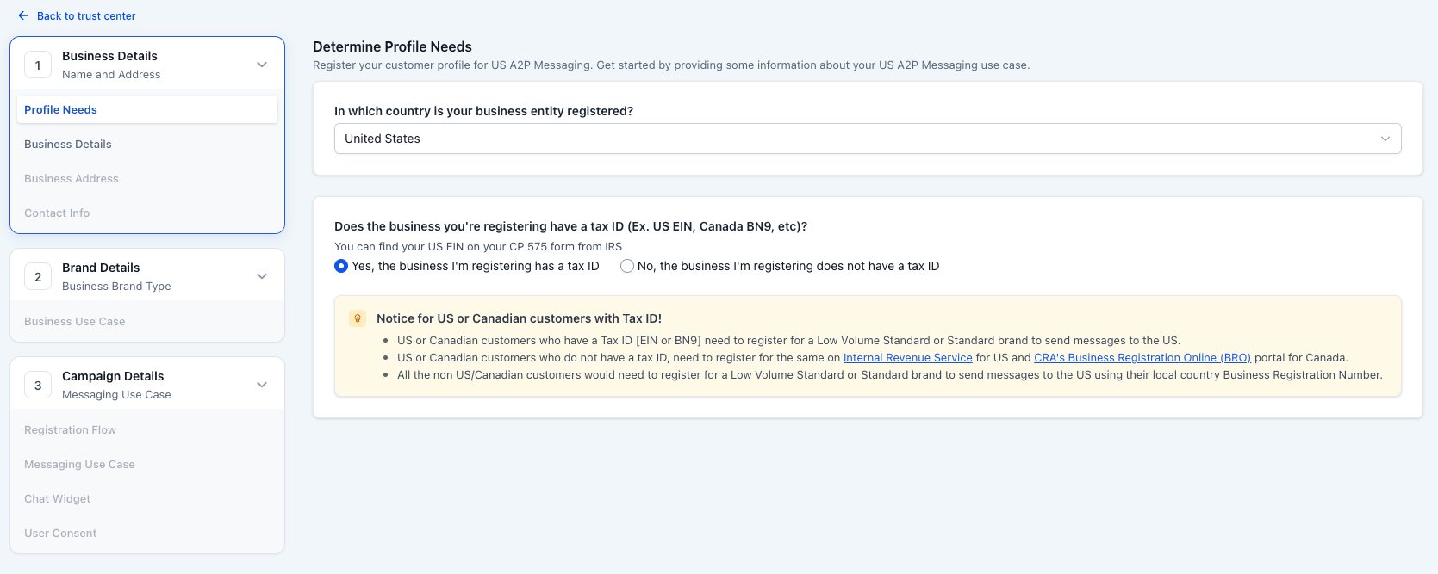Viewport: 1438px width, 574px height.
Task: Select No, business has no tax ID
Action: [x=627, y=266]
